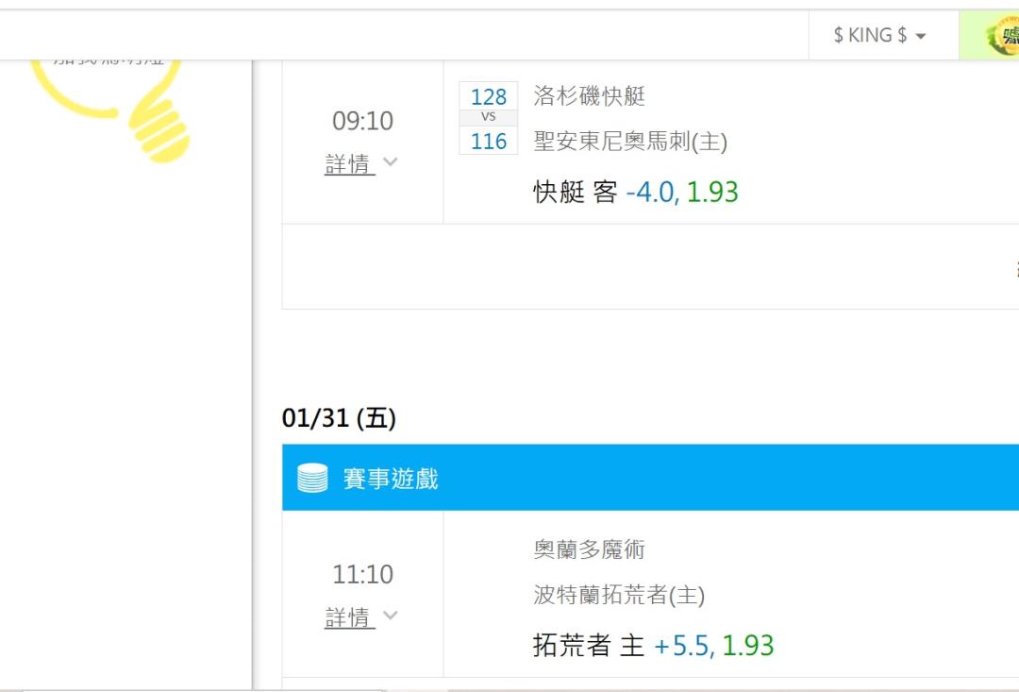Image resolution: width=1019 pixels, height=692 pixels.
Task: Click the 賽事遊戲 blue section header
Action: point(650,478)
